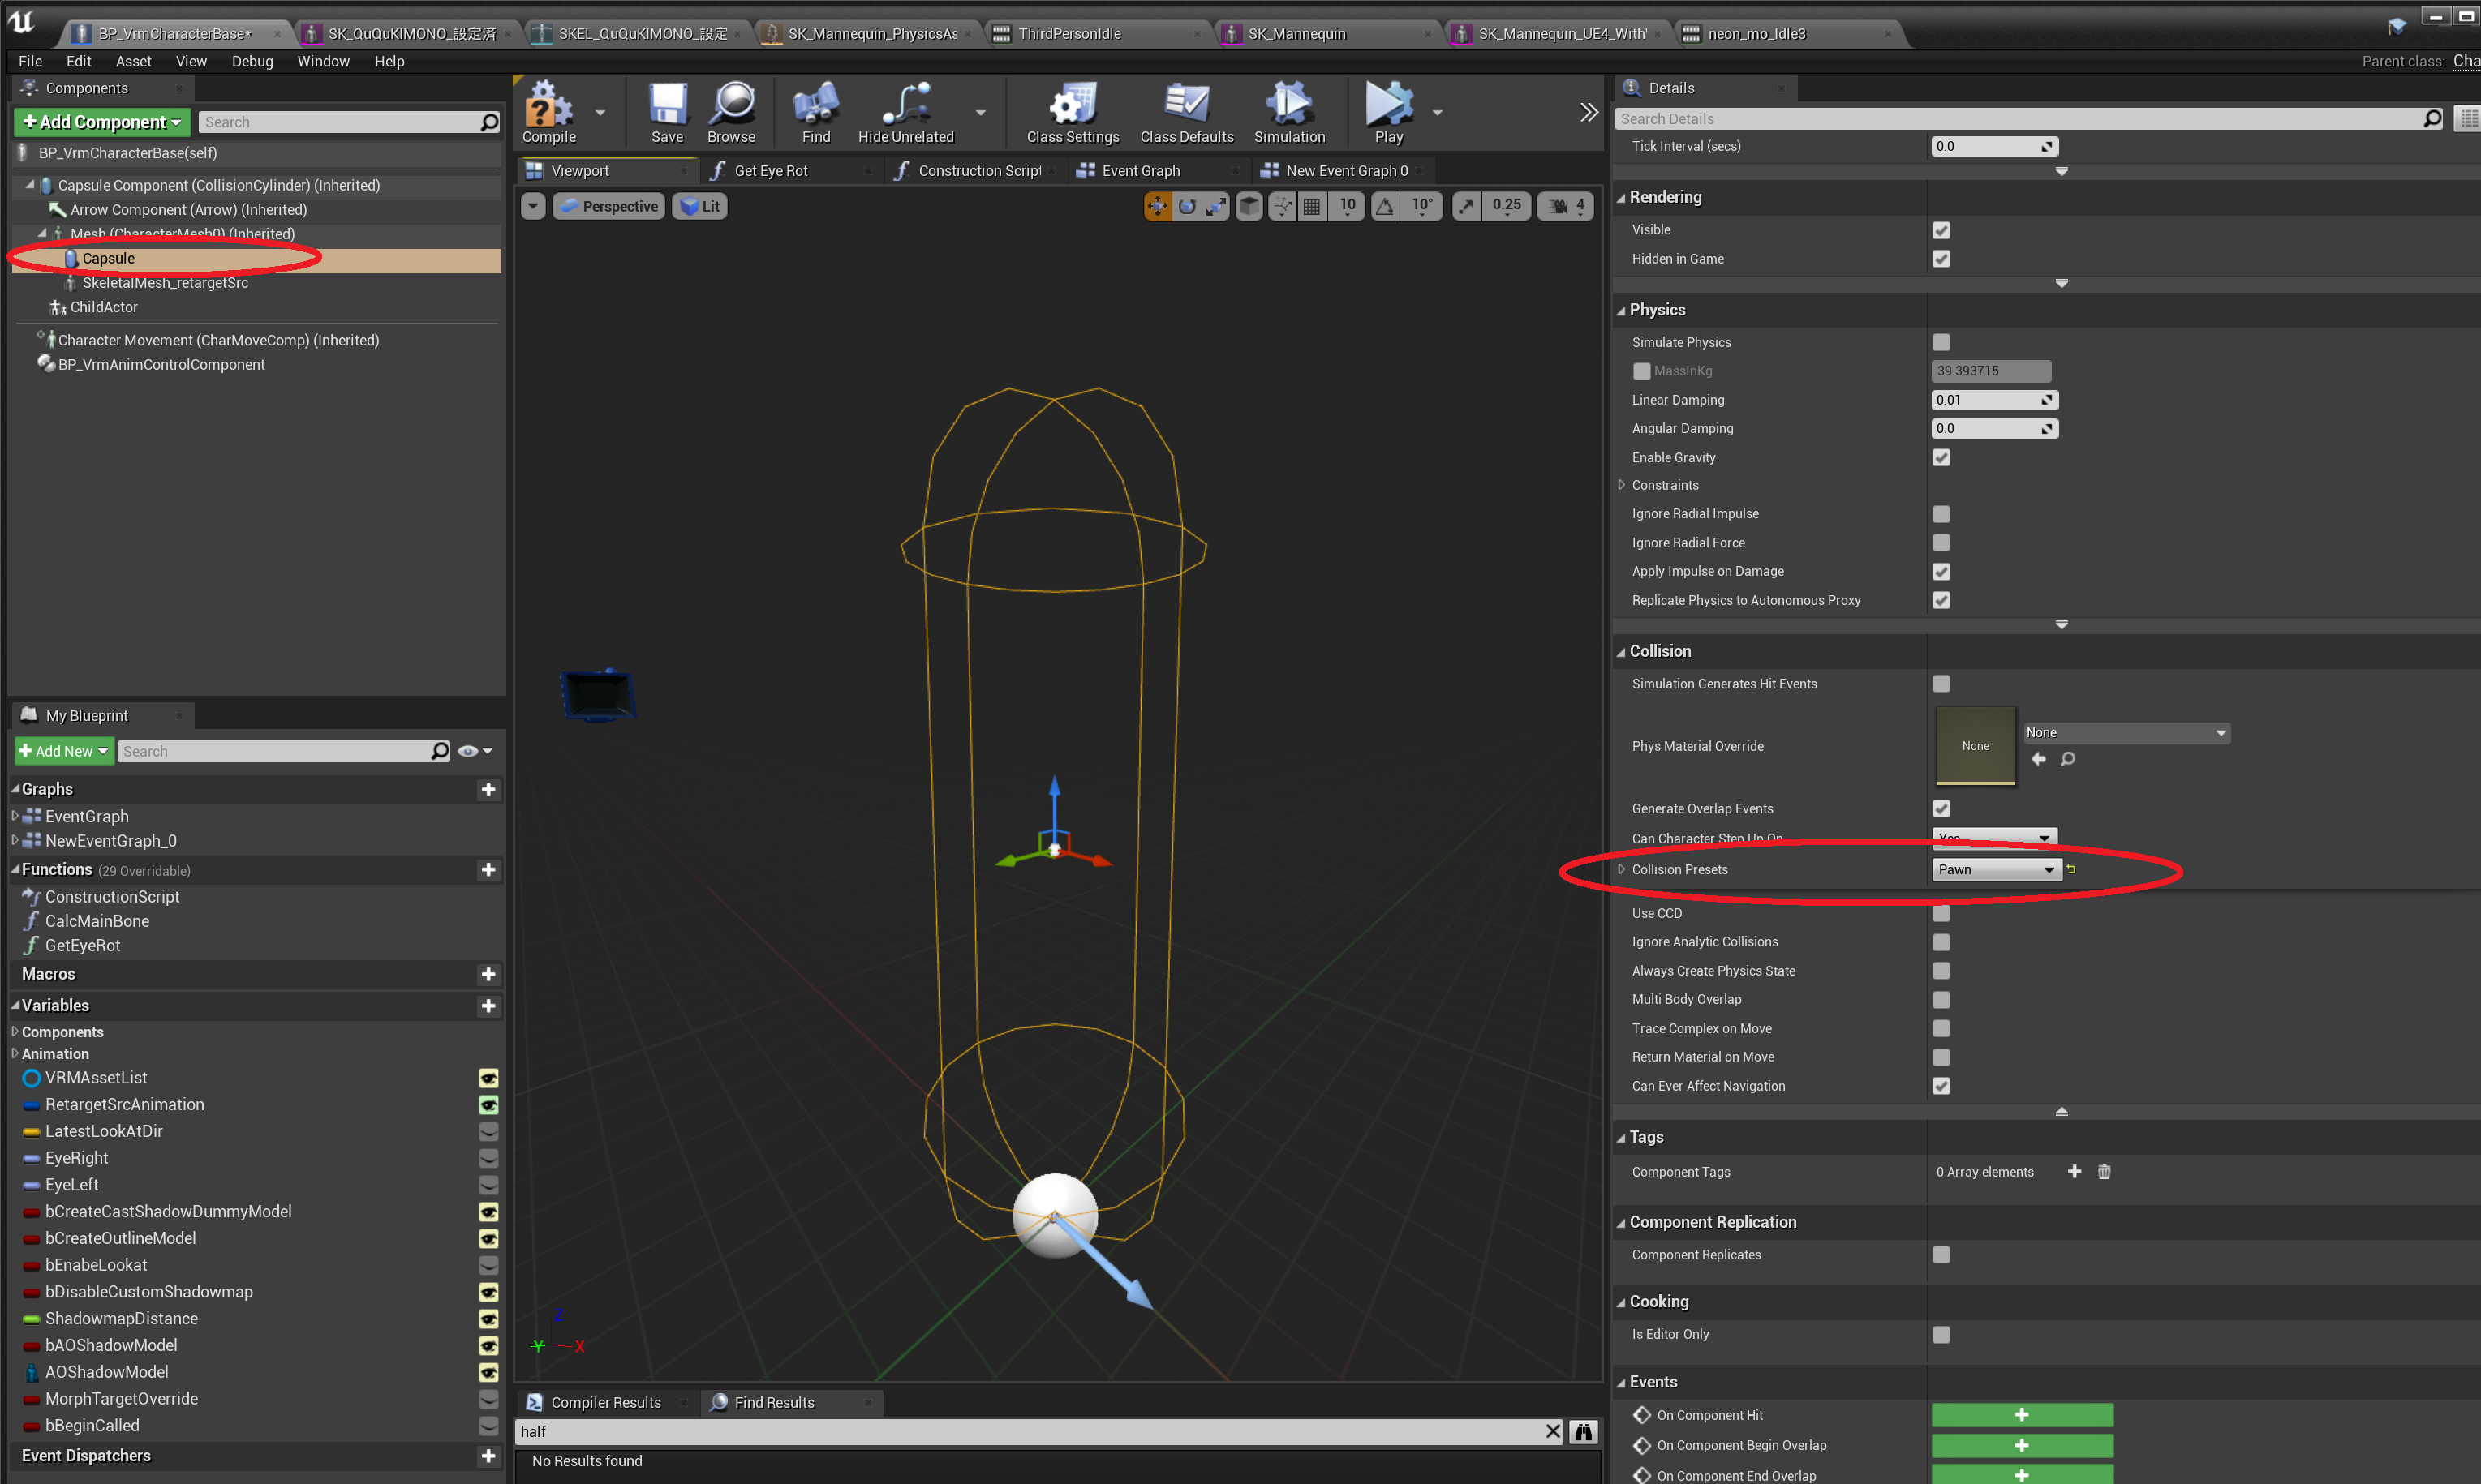This screenshot has width=2481, height=1484.
Task: Enable Simulate Physics
Action: point(1941,342)
